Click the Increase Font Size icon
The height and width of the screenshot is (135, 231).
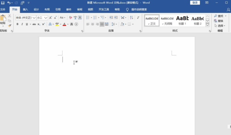51,18
